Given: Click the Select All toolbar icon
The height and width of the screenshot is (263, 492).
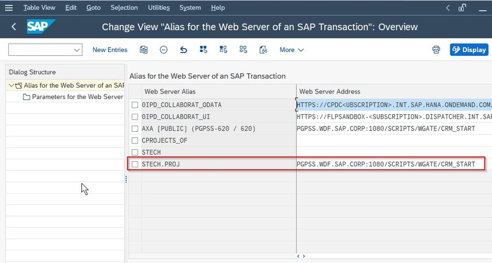Looking at the screenshot, I should tap(203, 50).
